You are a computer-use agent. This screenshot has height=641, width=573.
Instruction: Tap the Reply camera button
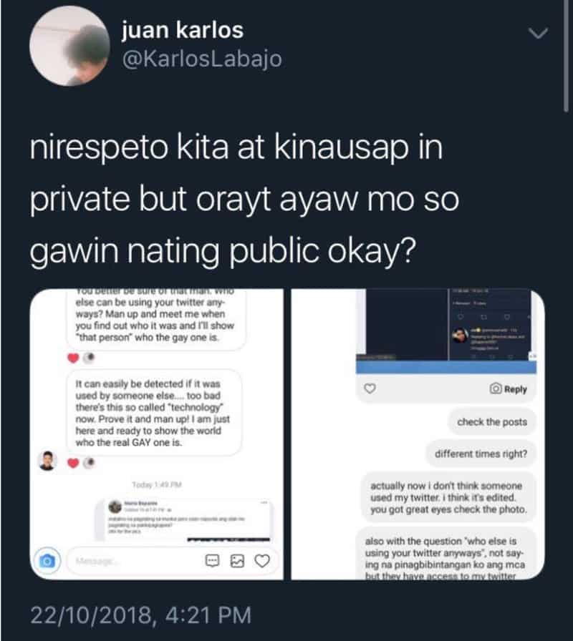(x=509, y=388)
